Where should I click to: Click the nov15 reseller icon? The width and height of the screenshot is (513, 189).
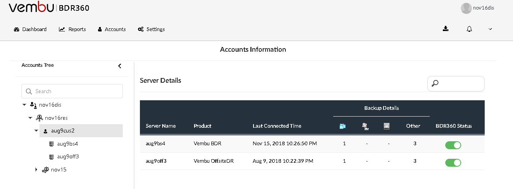click(45, 170)
